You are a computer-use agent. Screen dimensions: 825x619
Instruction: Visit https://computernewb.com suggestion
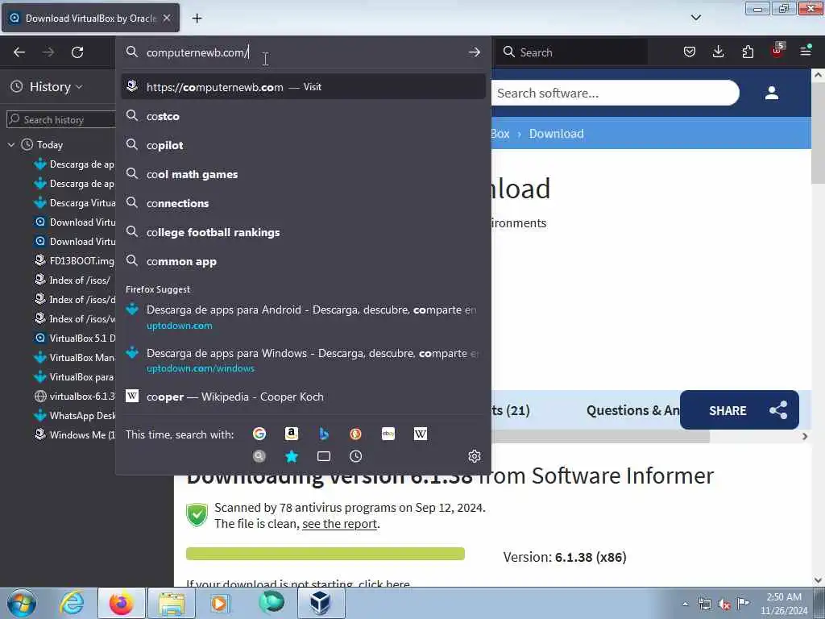click(304, 87)
